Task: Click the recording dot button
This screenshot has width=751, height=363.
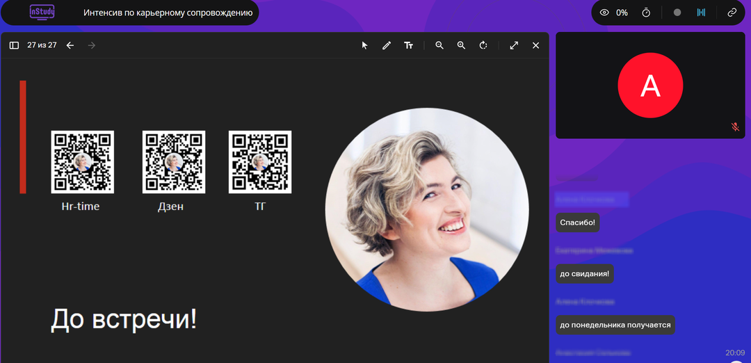Action: coord(677,13)
